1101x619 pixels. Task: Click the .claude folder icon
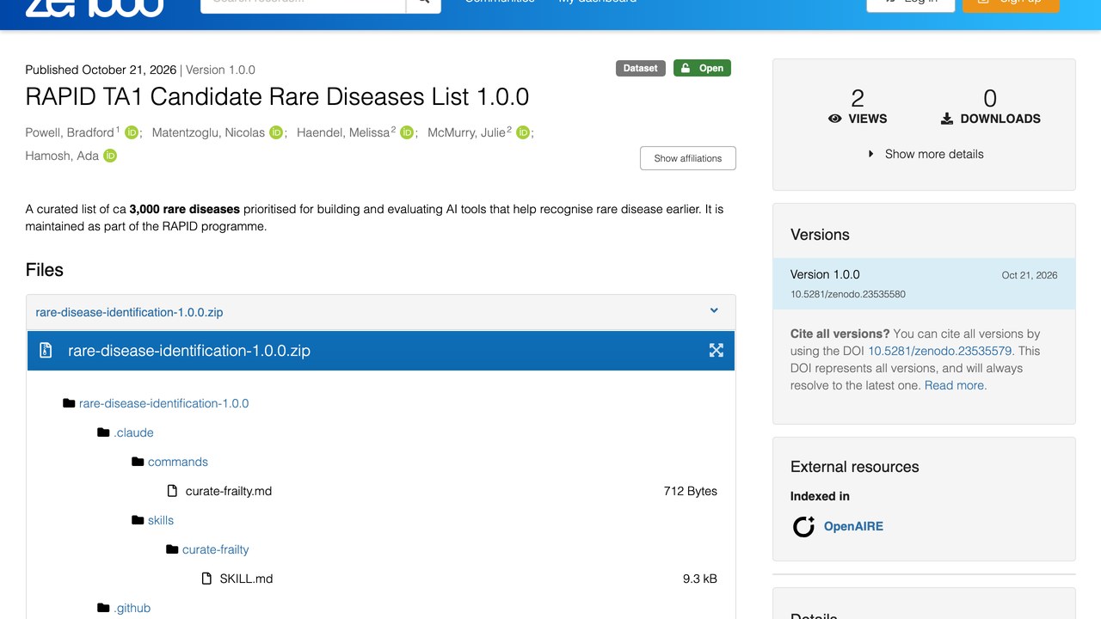(103, 432)
